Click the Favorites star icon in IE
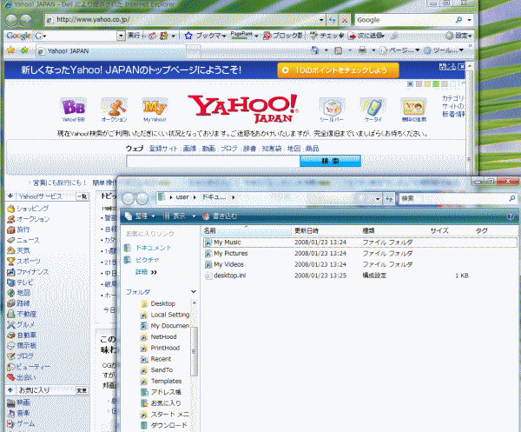Viewport: 521px width, 432px height. (11, 50)
